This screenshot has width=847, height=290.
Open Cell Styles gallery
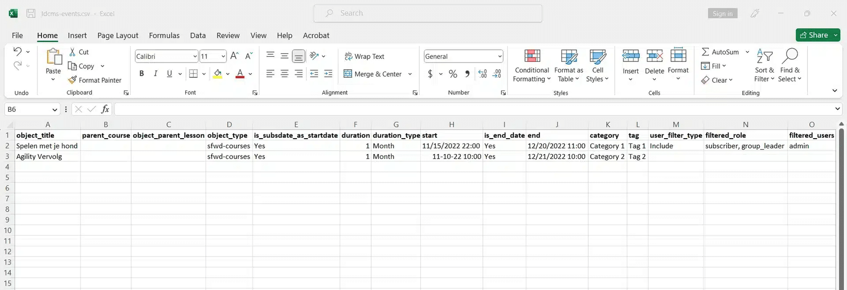(598, 66)
